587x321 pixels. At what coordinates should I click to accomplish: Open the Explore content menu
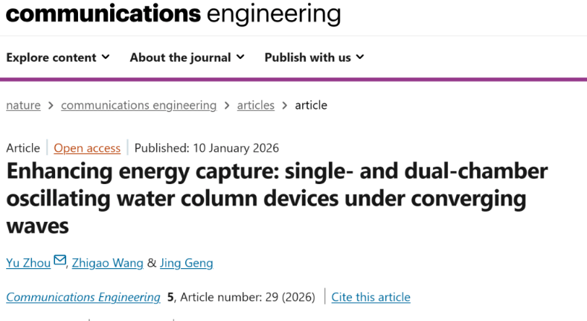pyautogui.click(x=58, y=57)
